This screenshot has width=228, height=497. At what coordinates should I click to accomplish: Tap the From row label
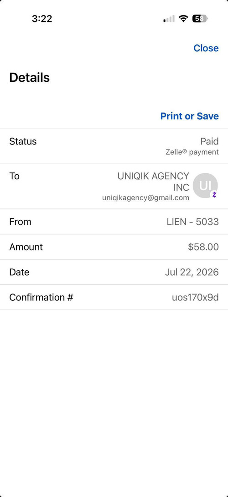click(20, 222)
